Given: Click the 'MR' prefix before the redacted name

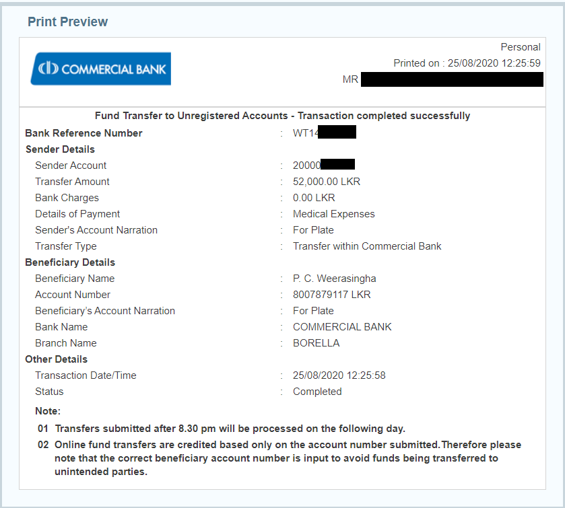Looking at the screenshot, I should (350, 79).
